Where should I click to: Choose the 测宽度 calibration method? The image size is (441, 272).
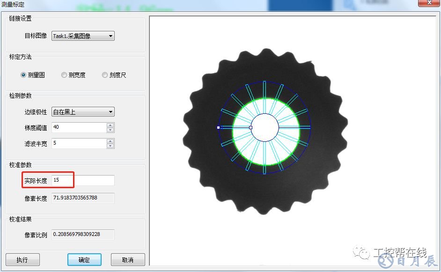pos(64,75)
